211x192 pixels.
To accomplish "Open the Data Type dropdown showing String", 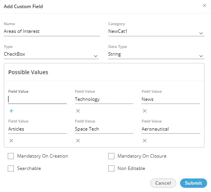I will coord(156,54).
